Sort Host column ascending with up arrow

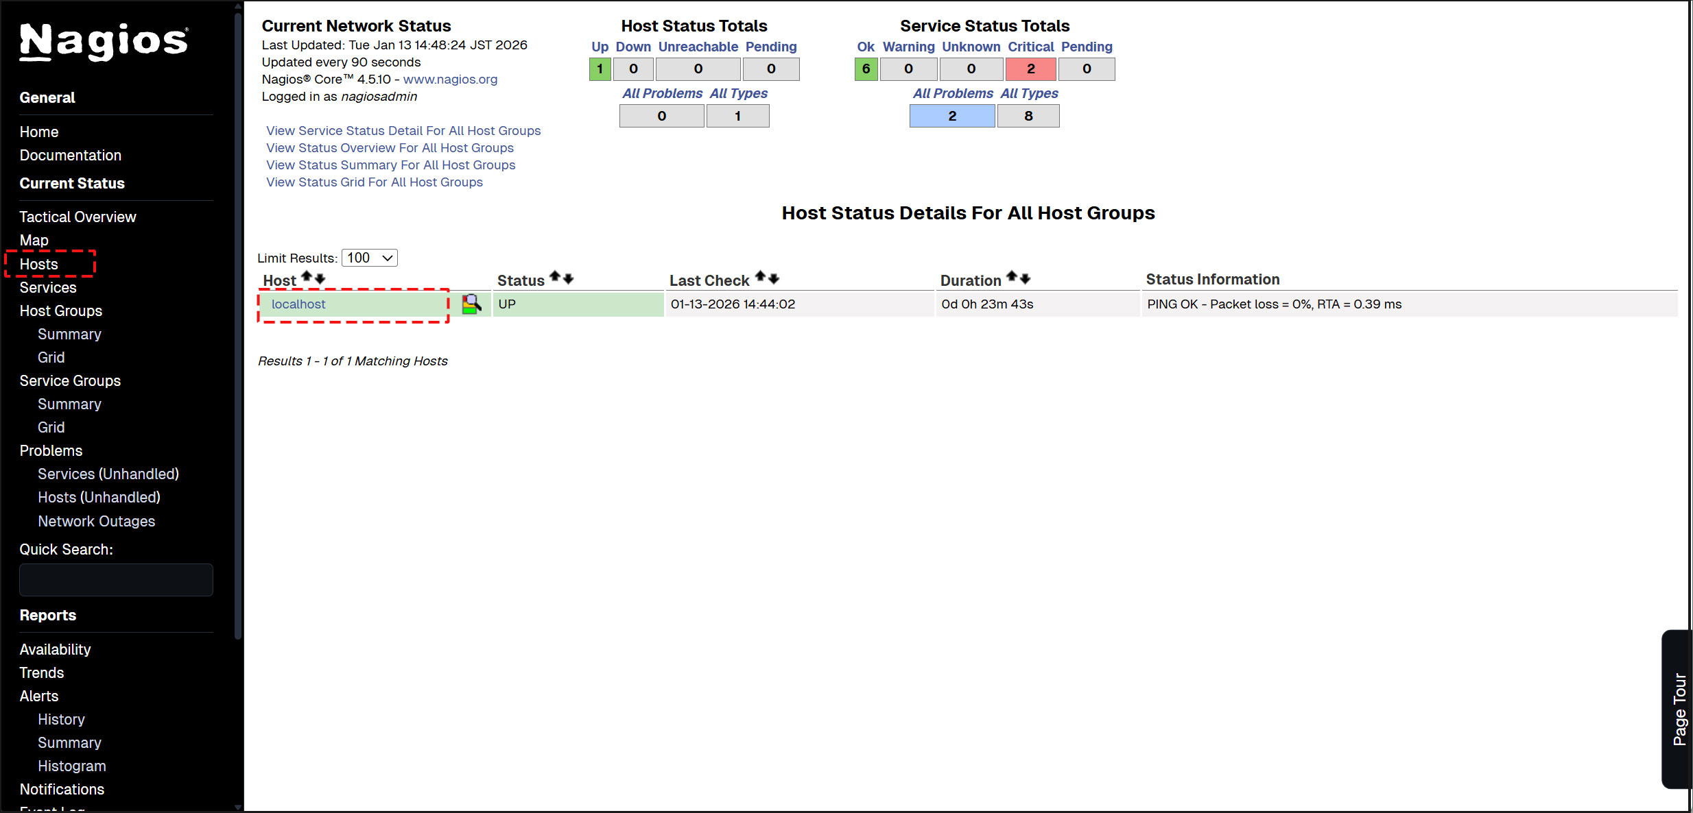pyautogui.click(x=307, y=276)
